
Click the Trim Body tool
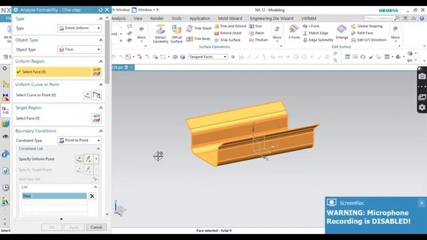199,39
